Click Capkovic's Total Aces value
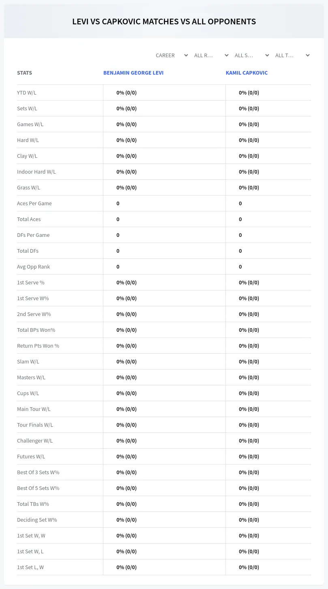The height and width of the screenshot is (589, 328). pos(240,219)
